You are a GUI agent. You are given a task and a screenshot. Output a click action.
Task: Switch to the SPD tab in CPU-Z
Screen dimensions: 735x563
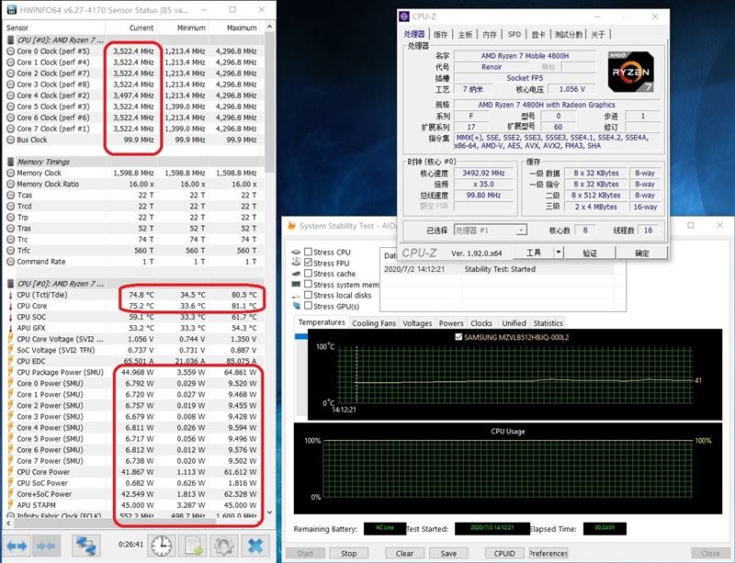[514, 34]
